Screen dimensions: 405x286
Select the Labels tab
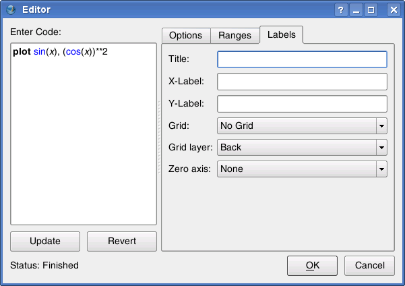(282, 35)
